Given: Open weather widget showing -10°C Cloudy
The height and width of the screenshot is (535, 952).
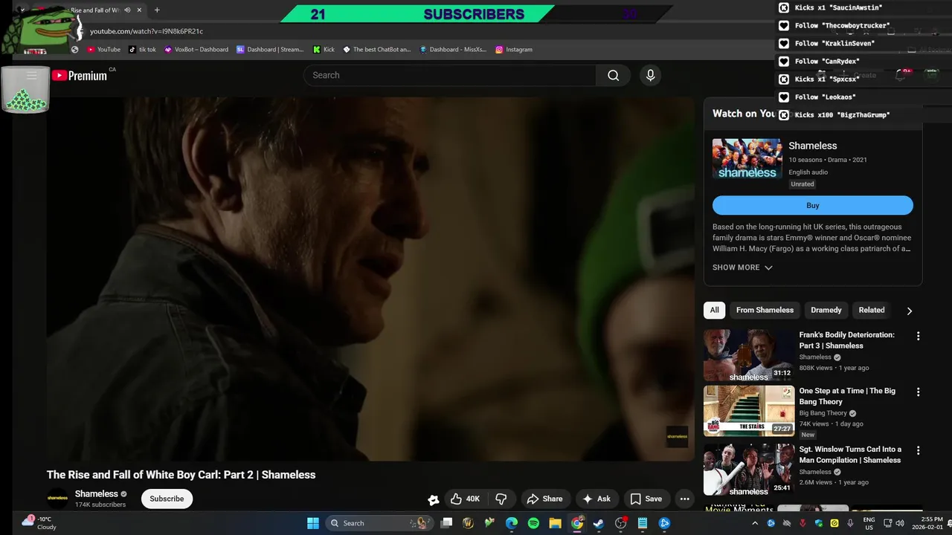Looking at the screenshot, I should click(39, 523).
